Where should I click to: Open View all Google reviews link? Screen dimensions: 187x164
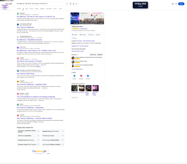tap(77, 69)
